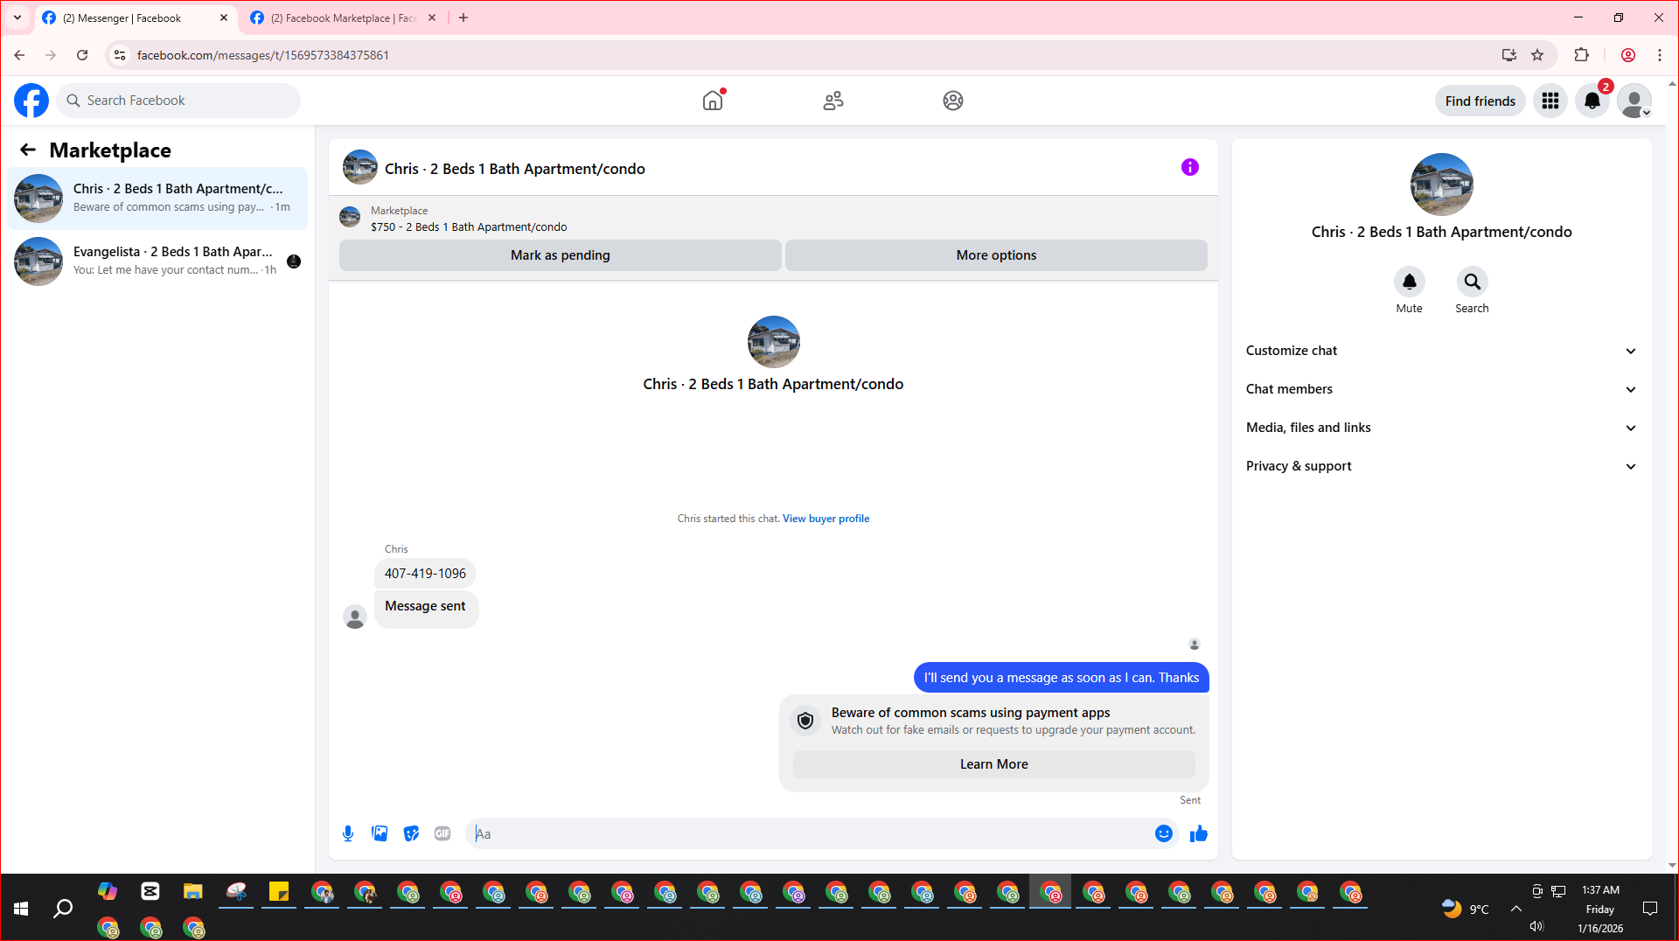This screenshot has width=1679, height=941.
Task: Open Chrome three-dot menu
Action: coord(1660,55)
